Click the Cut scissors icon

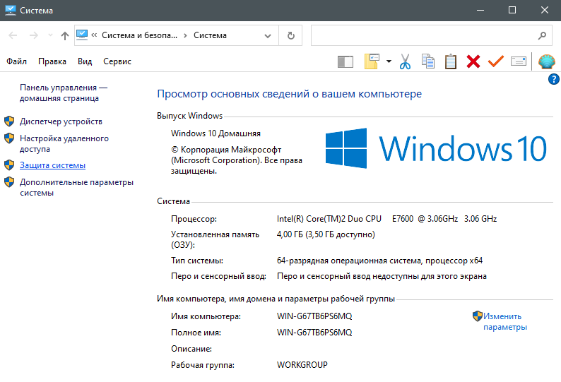click(x=405, y=62)
